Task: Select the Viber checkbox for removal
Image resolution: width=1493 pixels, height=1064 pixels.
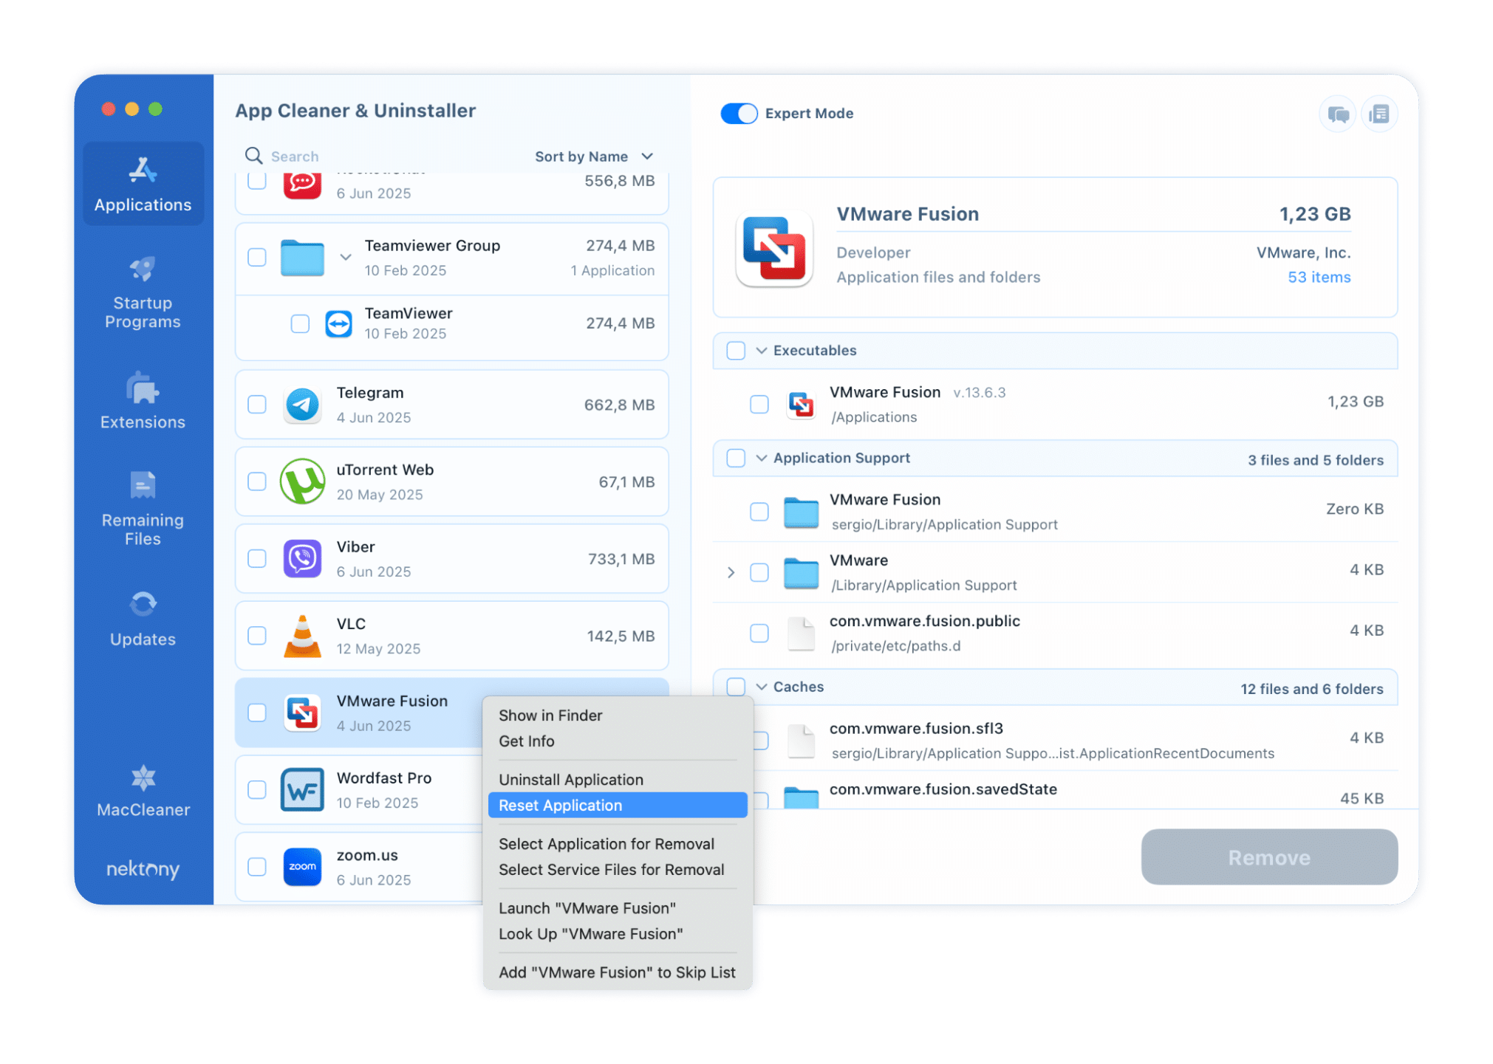Action: click(x=256, y=559)
